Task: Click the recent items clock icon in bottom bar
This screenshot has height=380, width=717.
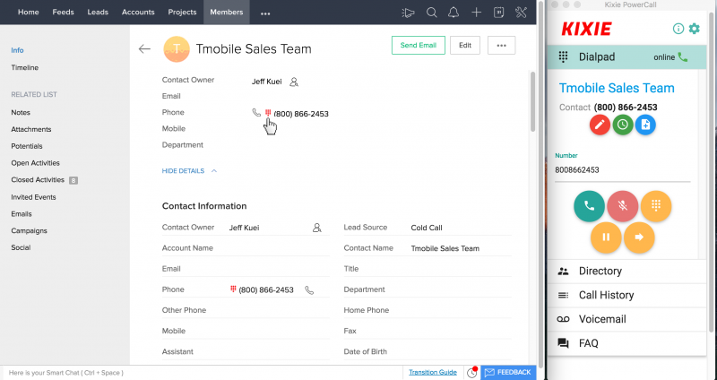Action: point(472,373)
